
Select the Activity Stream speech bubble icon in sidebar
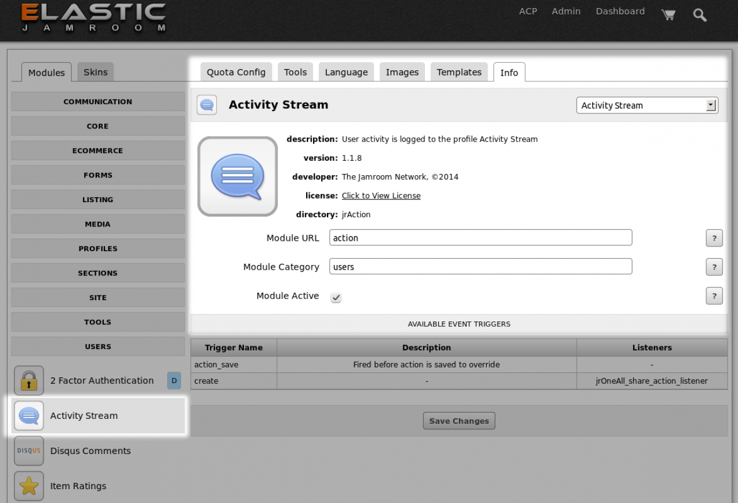click(x=29, y=415)
